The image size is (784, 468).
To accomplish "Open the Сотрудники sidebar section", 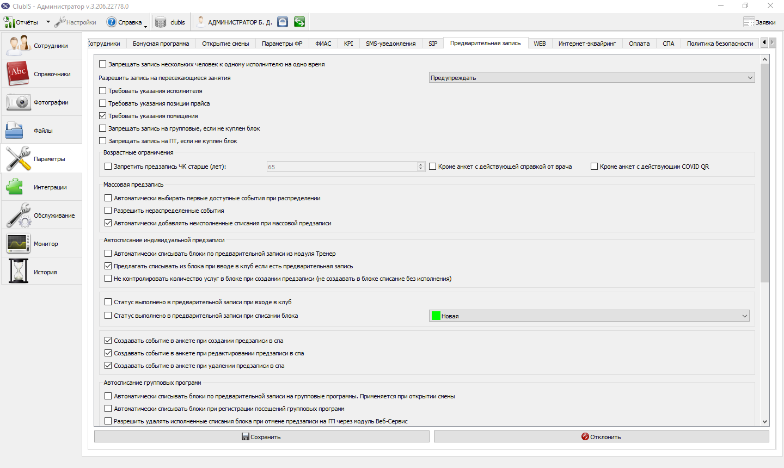I will 41,46.
